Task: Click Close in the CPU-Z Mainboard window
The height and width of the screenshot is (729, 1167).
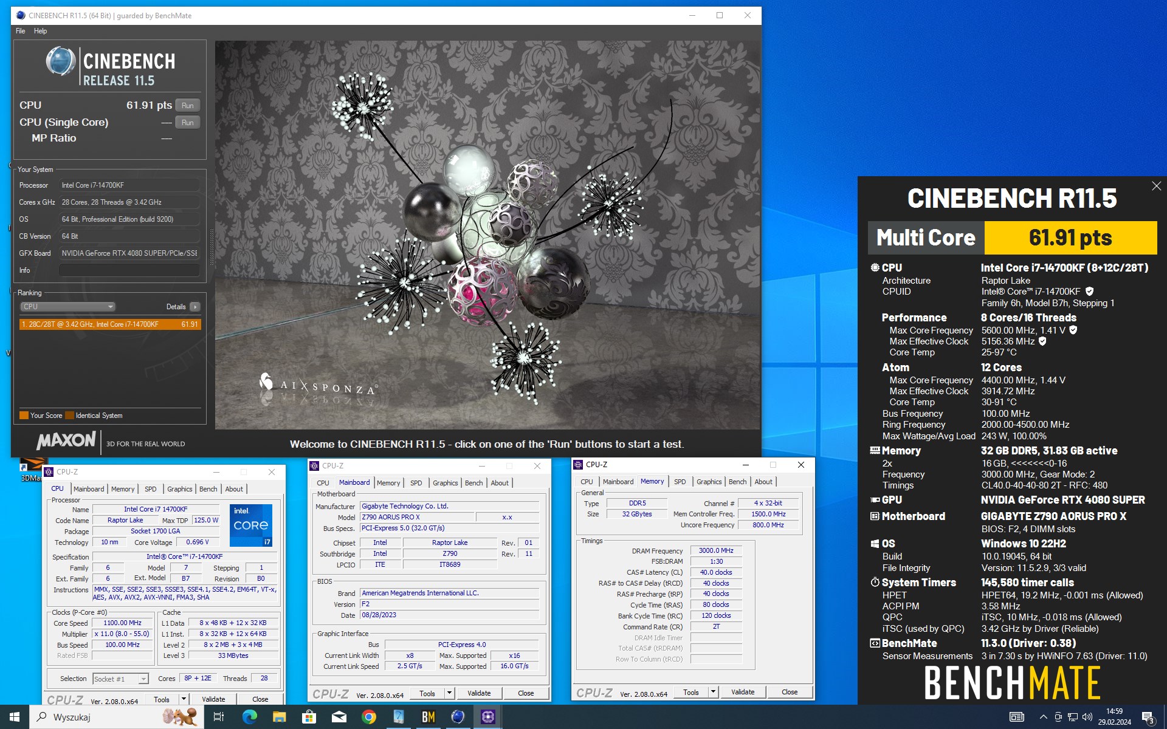Action: click(x=526, y=693)
